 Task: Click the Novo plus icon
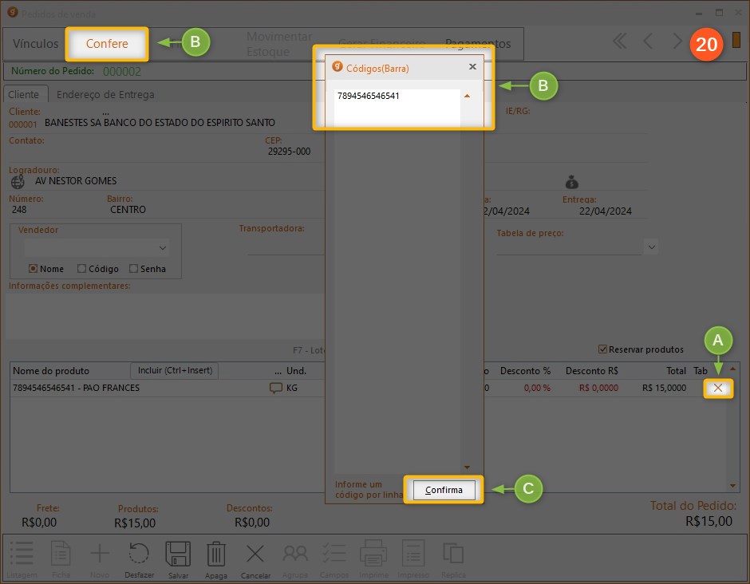[x=100, y=554]
